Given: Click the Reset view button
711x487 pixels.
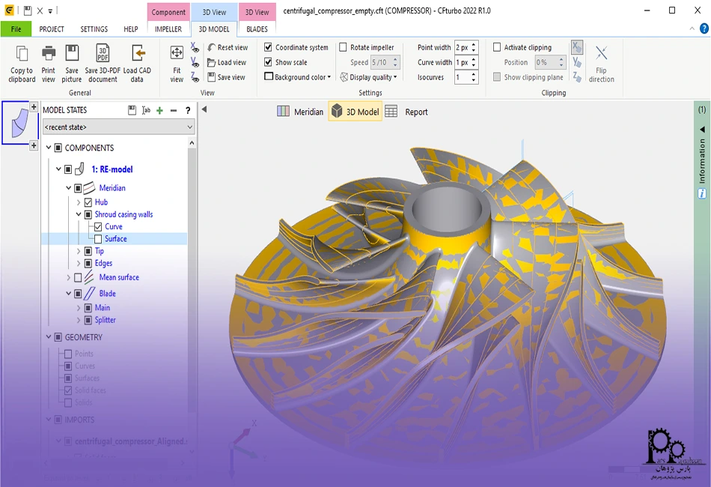Looking at the screenshot, I should (228, 47).
